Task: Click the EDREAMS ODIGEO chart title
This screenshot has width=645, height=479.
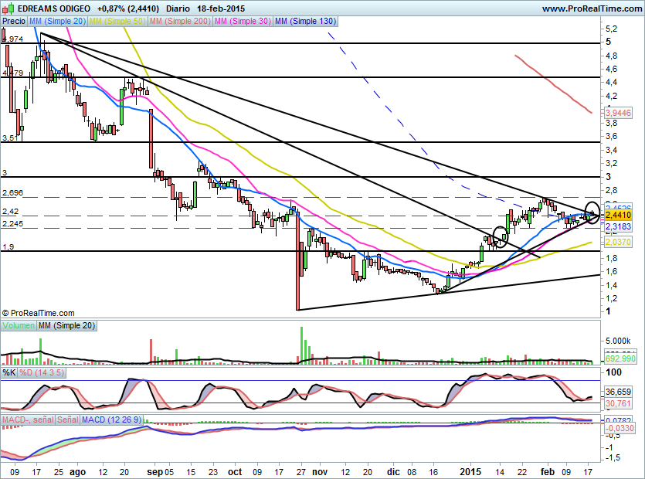Action: click(54, 8)
